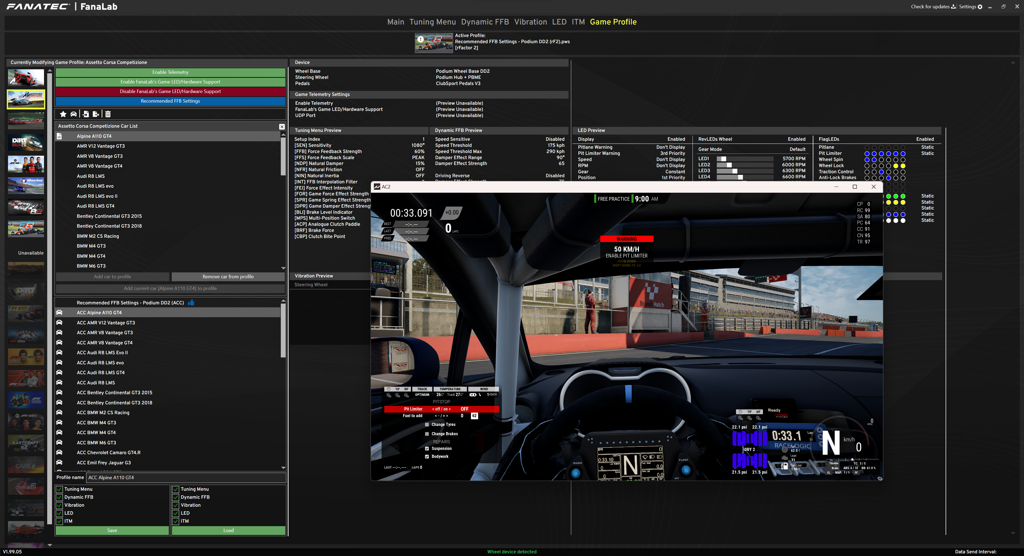Open the Tuning Menu tab
The image size is (1024, 556).
click(433, 22)
